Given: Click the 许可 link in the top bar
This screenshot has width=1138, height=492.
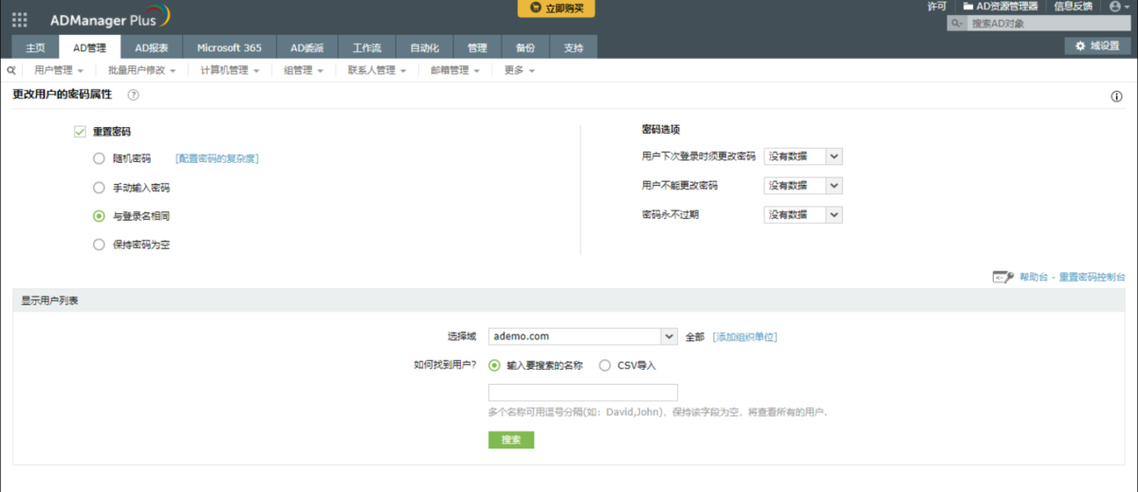Looking at the screenshot, I should (x=937, y=6).
